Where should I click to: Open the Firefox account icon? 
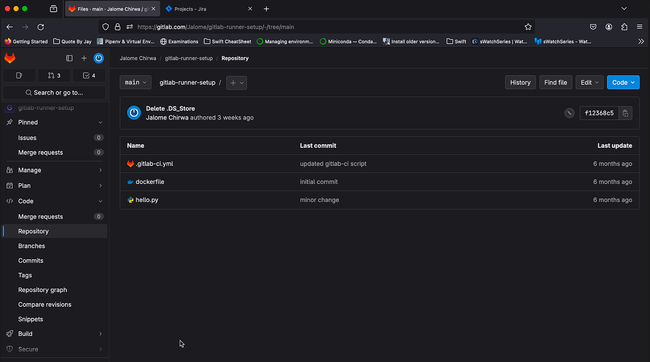coord(609,27)
